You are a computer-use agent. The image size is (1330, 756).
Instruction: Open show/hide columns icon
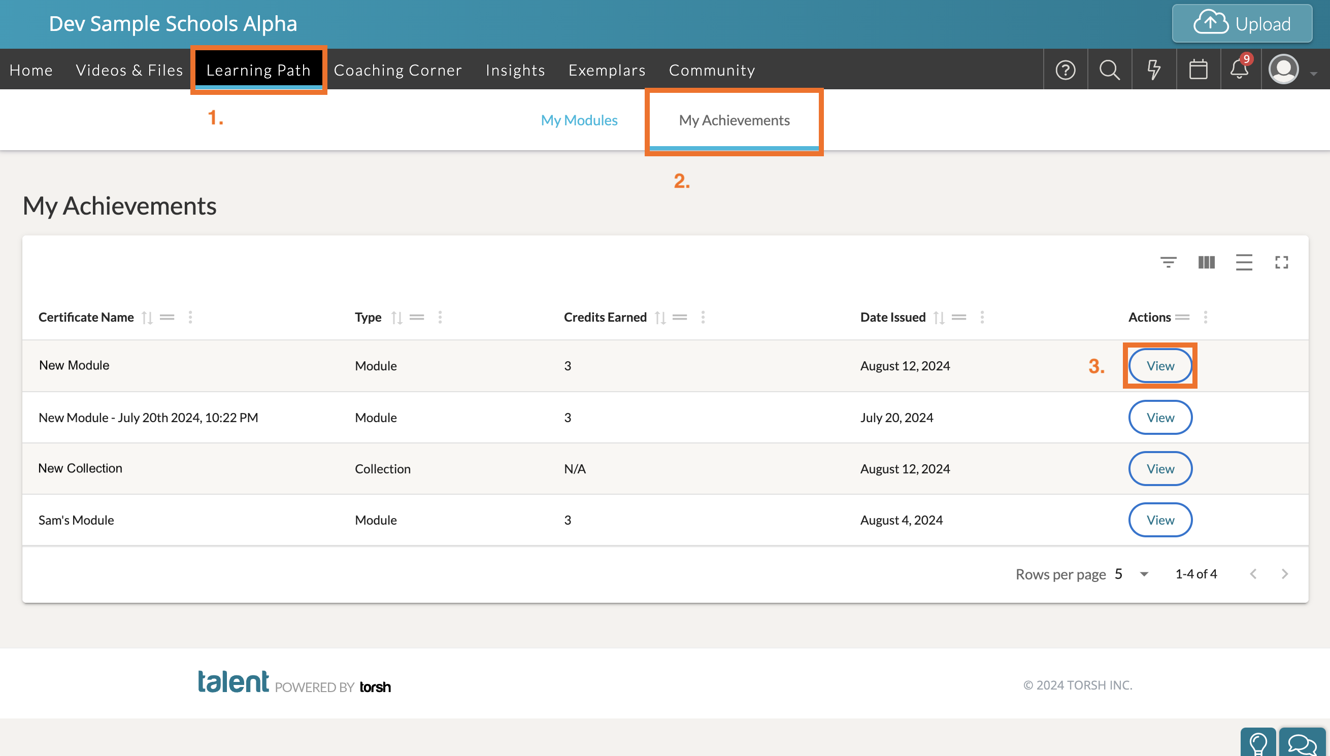1207,262
